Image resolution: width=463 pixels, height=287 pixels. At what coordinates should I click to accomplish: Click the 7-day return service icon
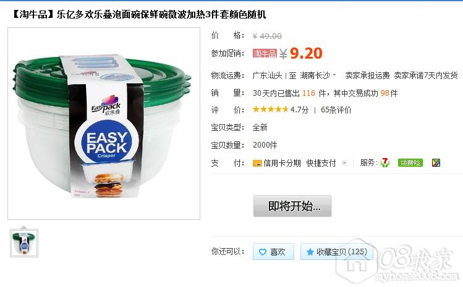pos(385,162)
